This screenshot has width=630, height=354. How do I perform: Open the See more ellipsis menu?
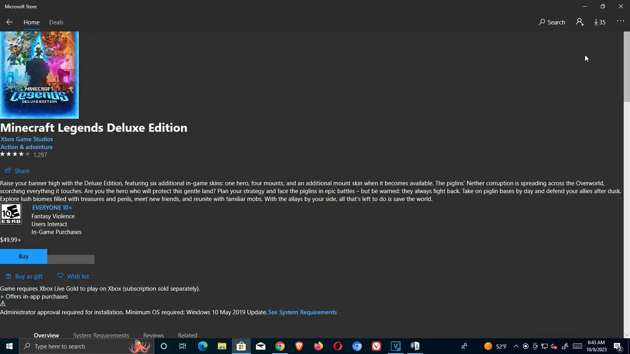point(621,21)
